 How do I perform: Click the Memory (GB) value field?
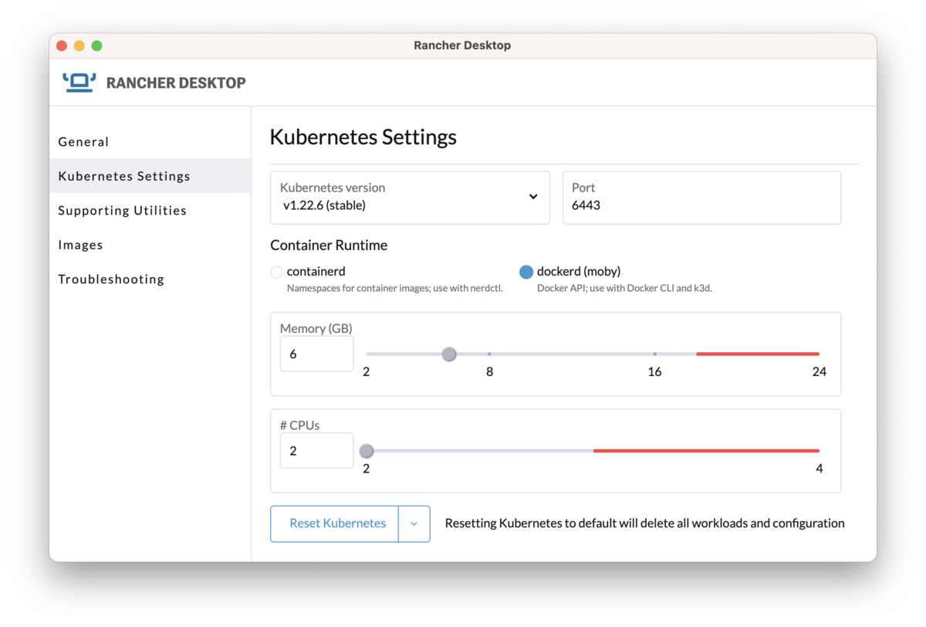click(316, 354)
